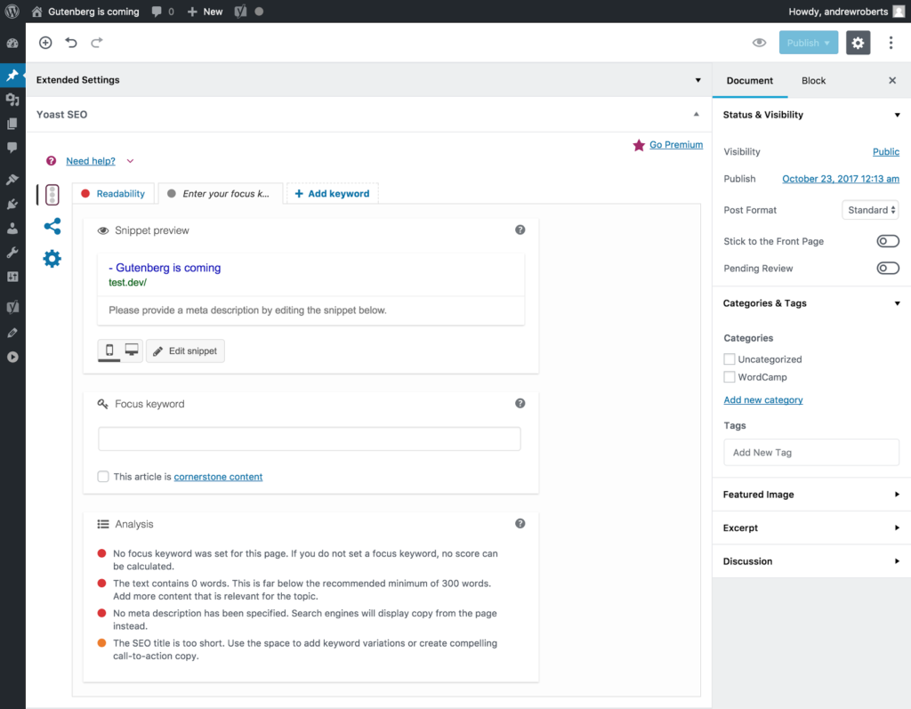Open the Gutenberg is coming site home
Viewport: 911px width, 709px height.
(x=85, y=11)
